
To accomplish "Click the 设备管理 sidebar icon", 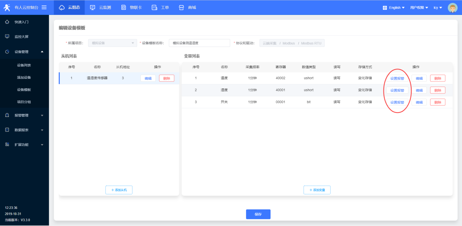I will [x=7, y=52].
